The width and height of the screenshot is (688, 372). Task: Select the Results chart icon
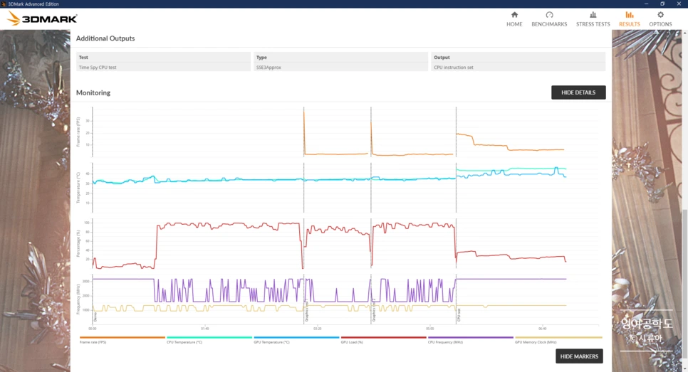pyautogui.click(x=629, y=15)
